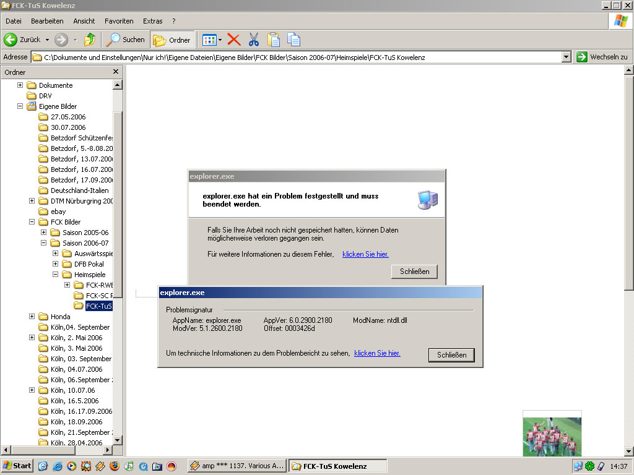Expand the Dokumente folder node
The height and width of the screenshot is (475, 634).
tap(20, 85)
